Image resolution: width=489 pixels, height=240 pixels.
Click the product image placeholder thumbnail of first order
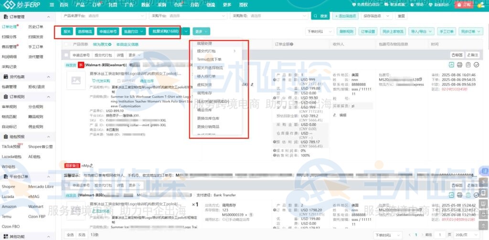[76, 81]
